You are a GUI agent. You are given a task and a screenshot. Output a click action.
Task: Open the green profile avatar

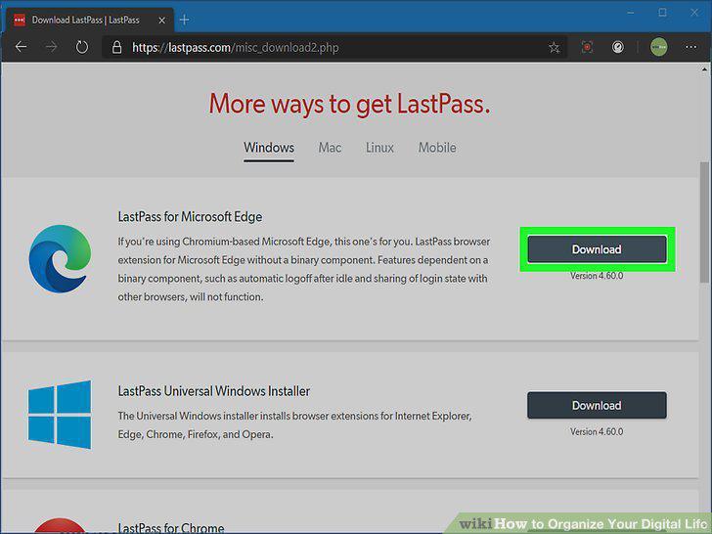[658, 47]
